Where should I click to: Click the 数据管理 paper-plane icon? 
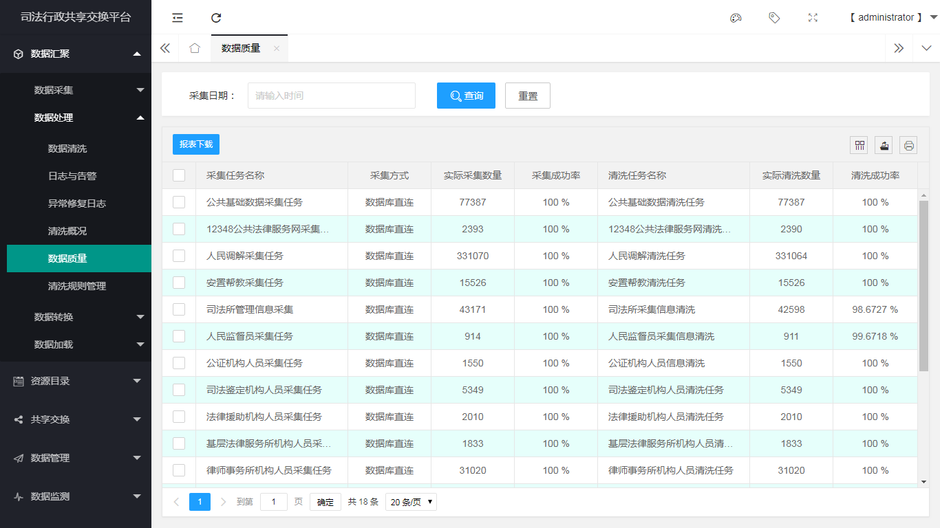pyautogui.click(x=19, y=458)
